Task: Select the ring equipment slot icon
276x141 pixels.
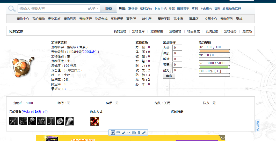Action: coord(60,121)
